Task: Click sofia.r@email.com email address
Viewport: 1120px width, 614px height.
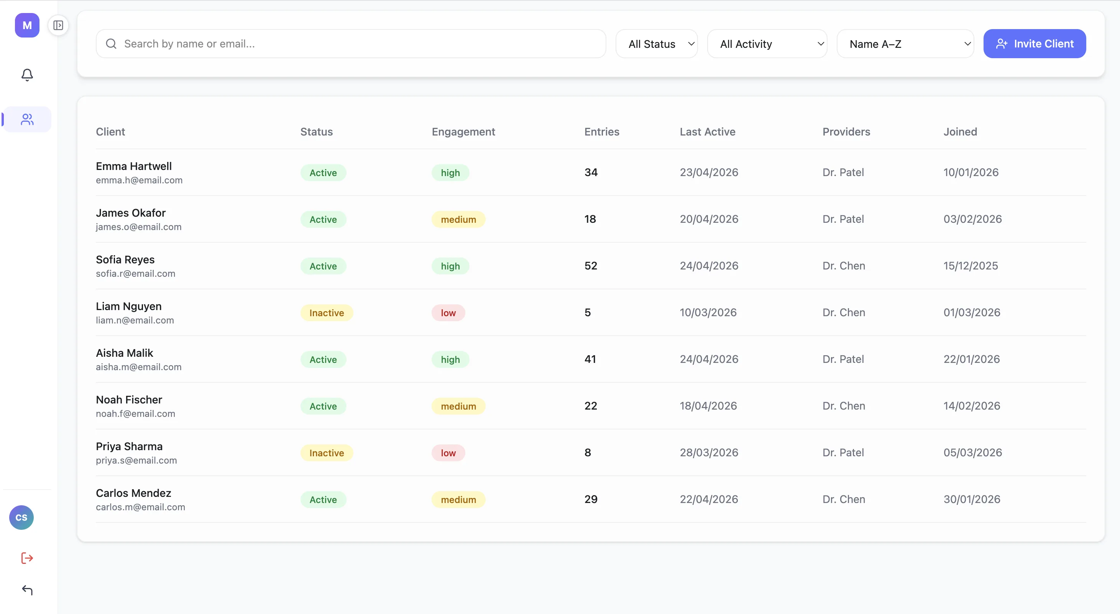Action: (x=136, y=274)
